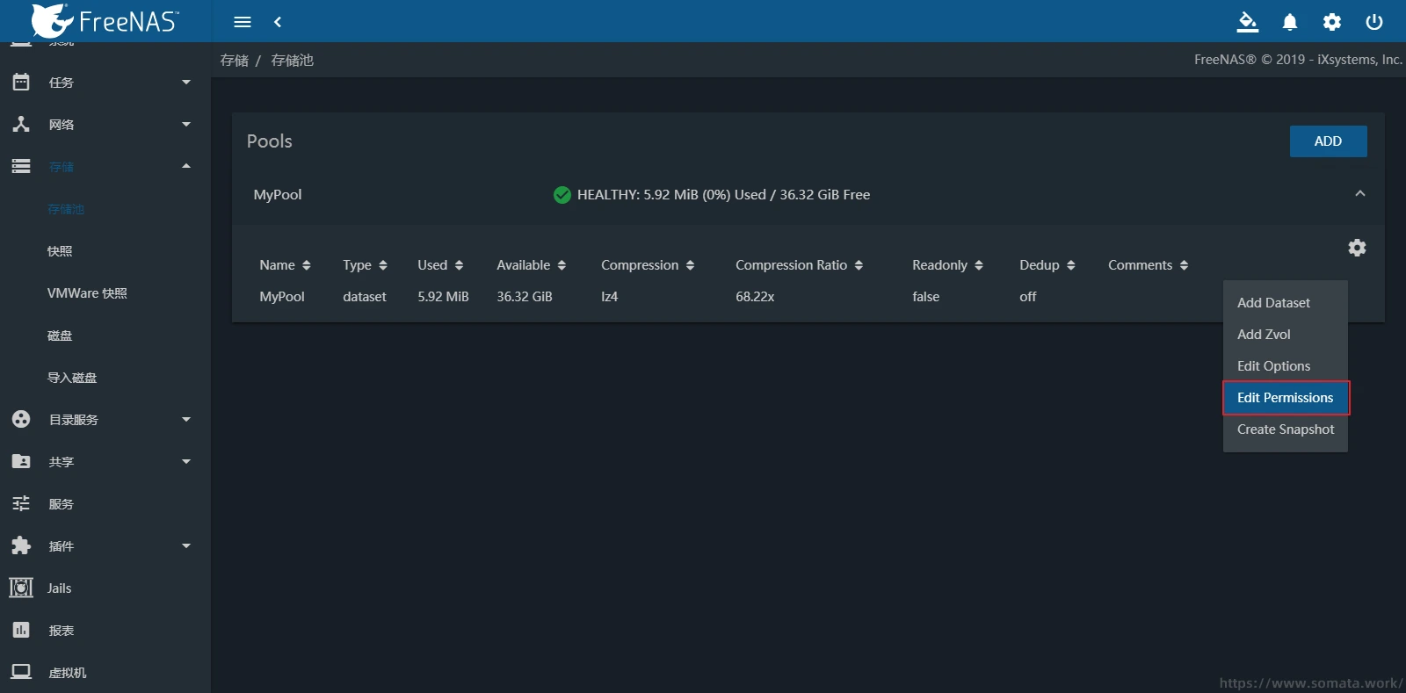
Task: Open the theme paint bucket icon
Action: pos(1247,22)
